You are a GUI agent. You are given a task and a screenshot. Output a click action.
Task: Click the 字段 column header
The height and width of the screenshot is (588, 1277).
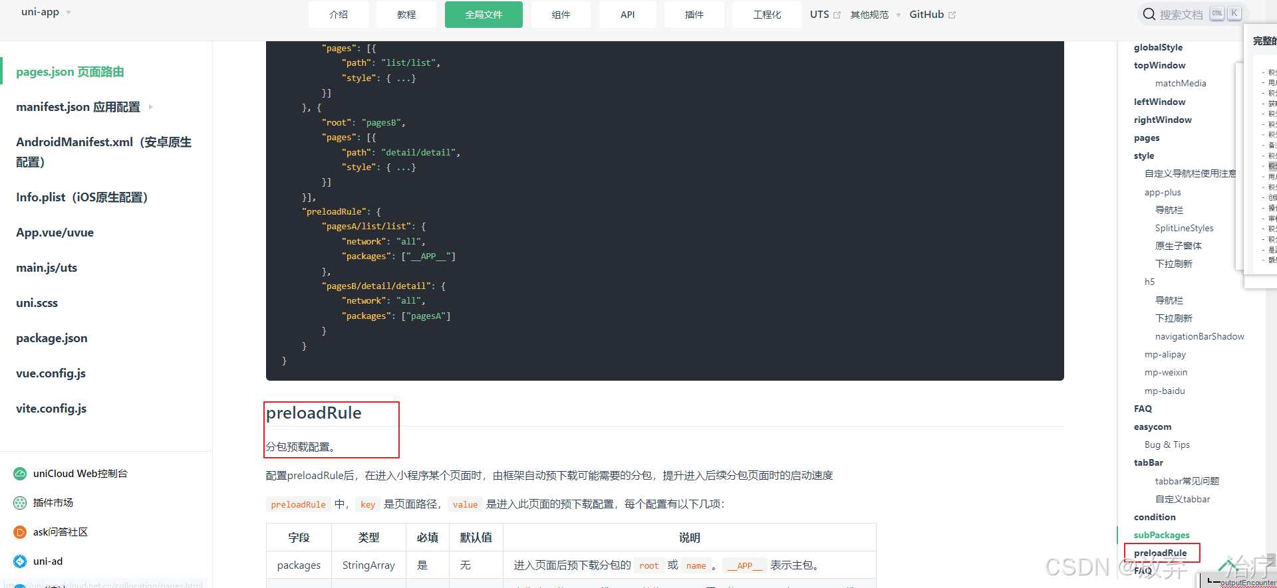tap(299, 538)
